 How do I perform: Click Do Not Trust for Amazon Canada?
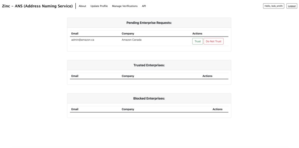click(x=214, y=41)
